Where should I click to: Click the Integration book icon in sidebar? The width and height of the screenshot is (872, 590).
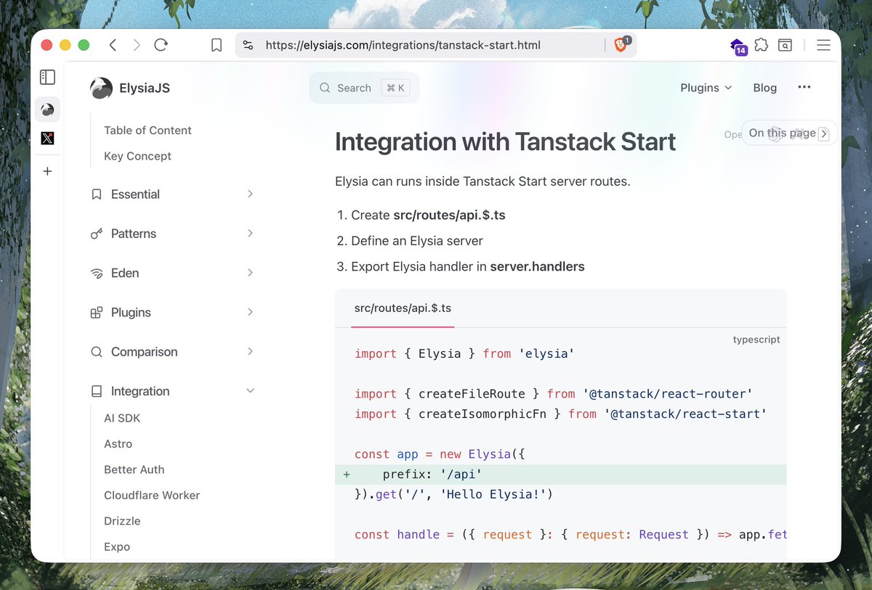97,391
